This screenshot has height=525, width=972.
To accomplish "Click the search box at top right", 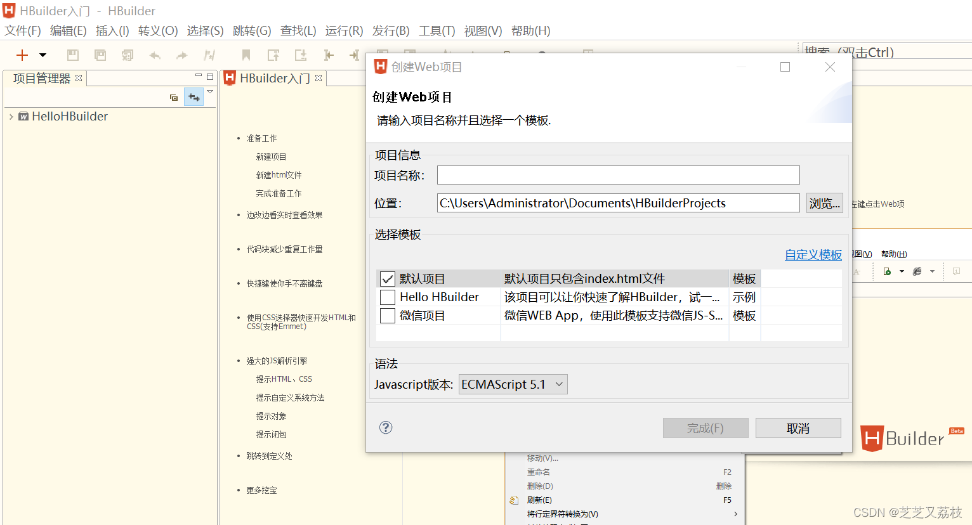I will pyautogui.click(x=887, y=51).
